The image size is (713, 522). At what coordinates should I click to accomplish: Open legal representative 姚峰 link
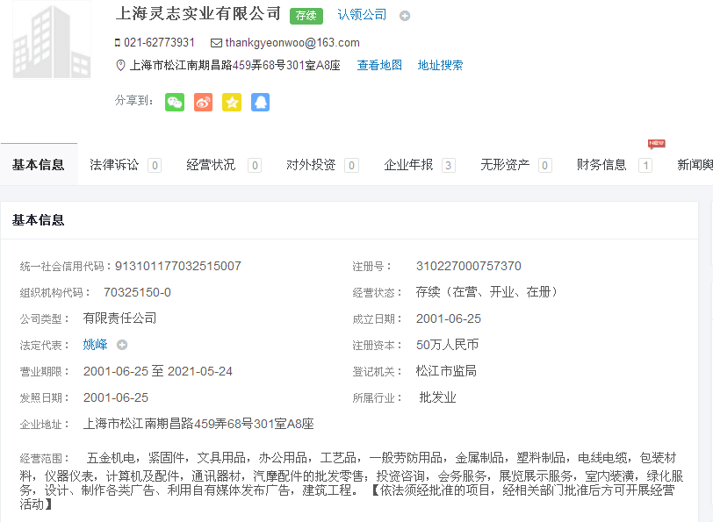click(x=96, y=345)
